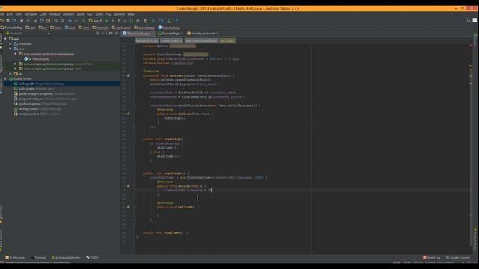
Task: Click startTimer() in the editor breadcrumb bar
Action: [x=171, y=40]
